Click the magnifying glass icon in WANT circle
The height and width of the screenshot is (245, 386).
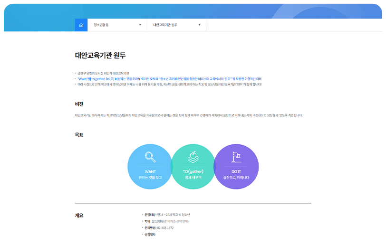coord(150,157)
